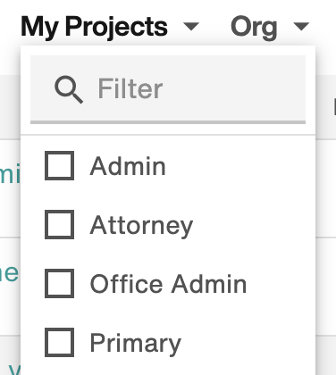Viewport: 336px width, 375px height.
Task: Open the teal link ending in 'mi'
Action: pyautogui.click(x=10, y=173)
